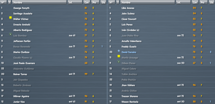Select David Ferreira's highlighted name

pos(129,52)
